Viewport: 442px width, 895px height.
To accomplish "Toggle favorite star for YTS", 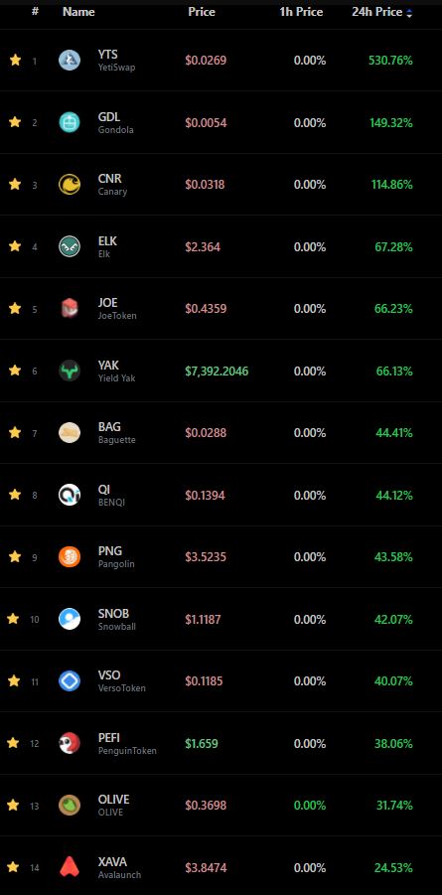I will tap(15, 60).
